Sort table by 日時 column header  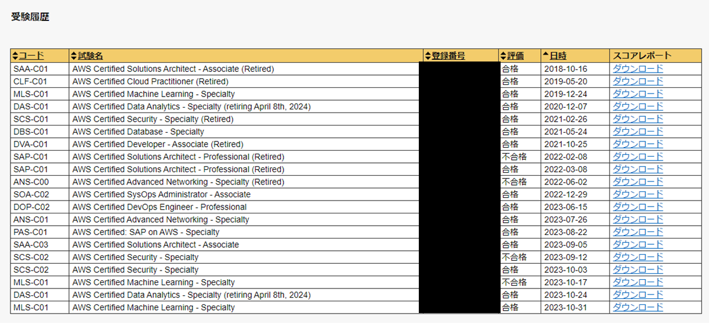(558, 56)
